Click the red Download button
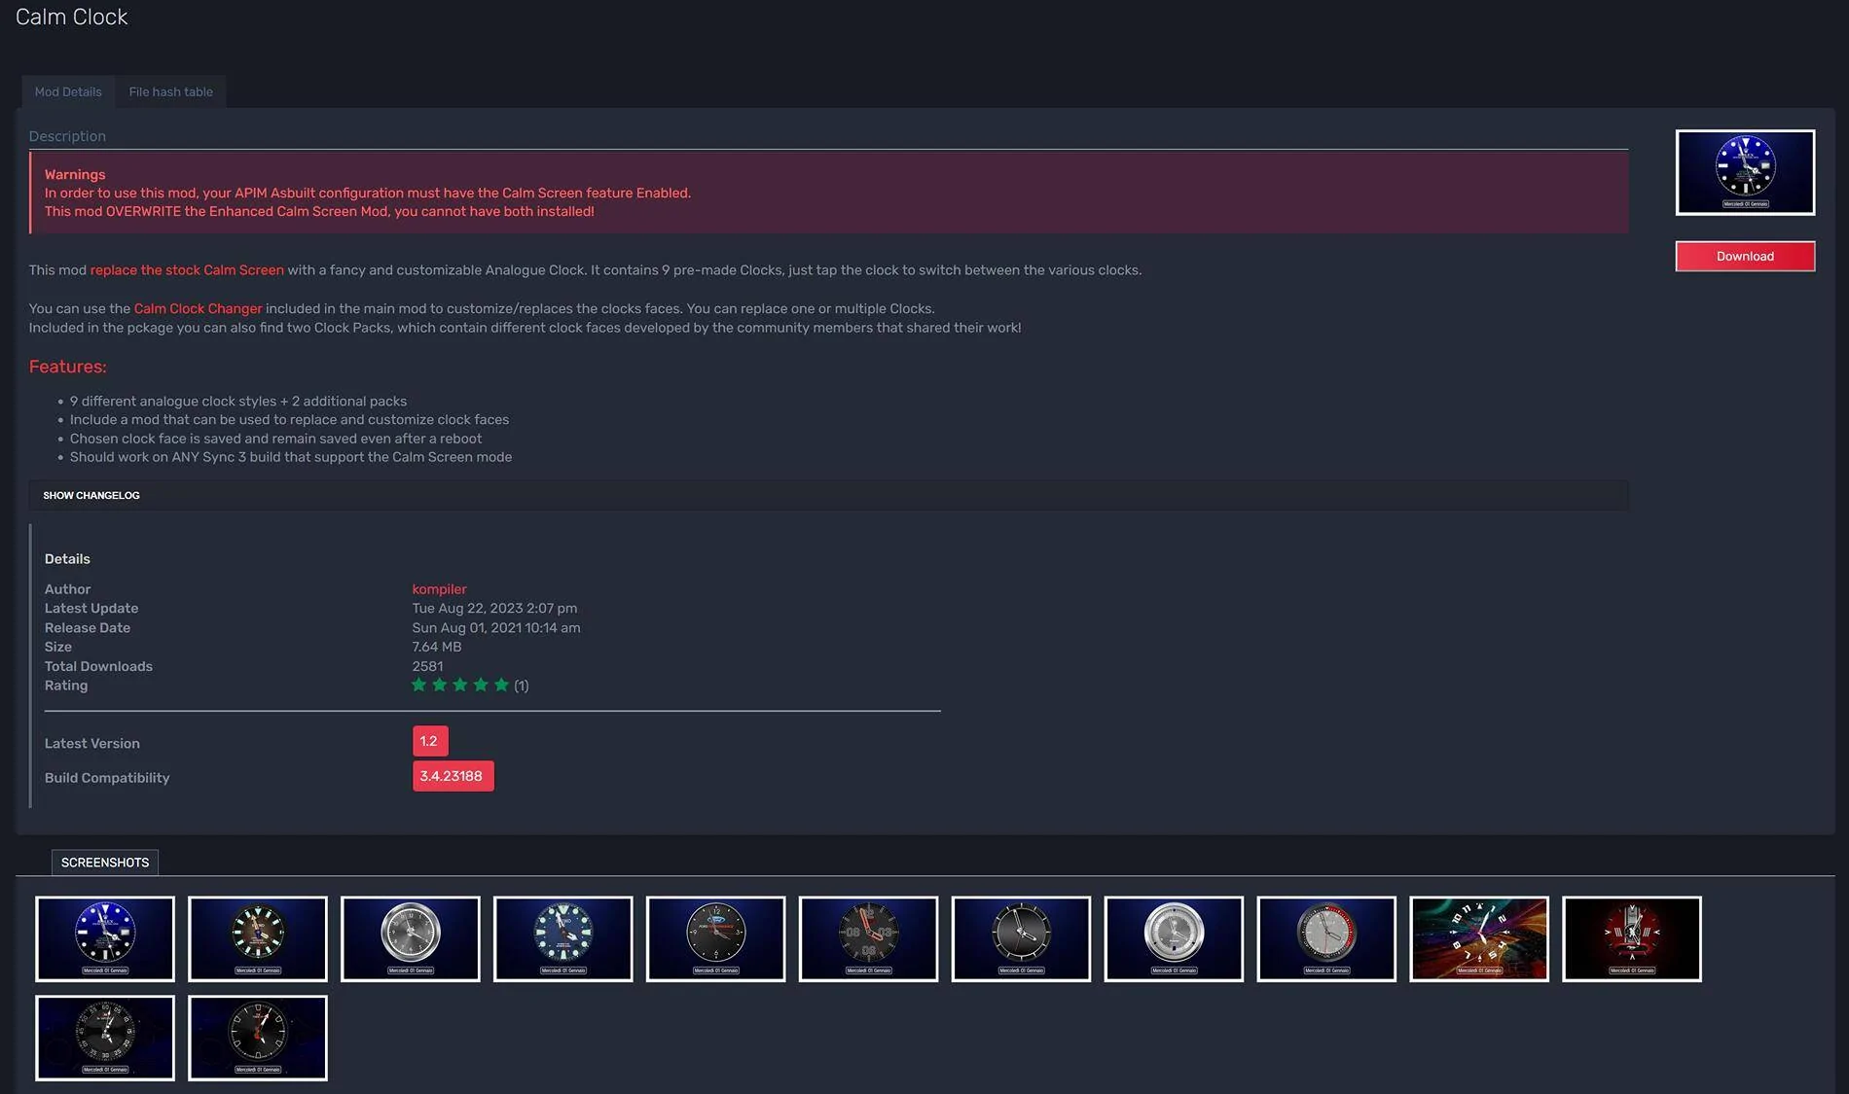This screenshot has height=1094, width=1849. pyautogui.click(x=1745, y=256)
